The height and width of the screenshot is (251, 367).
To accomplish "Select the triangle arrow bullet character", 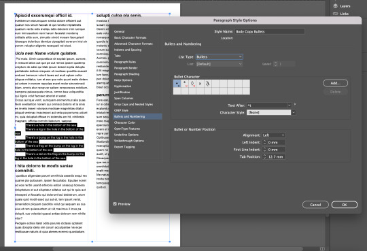I will [x=200, y=84].
